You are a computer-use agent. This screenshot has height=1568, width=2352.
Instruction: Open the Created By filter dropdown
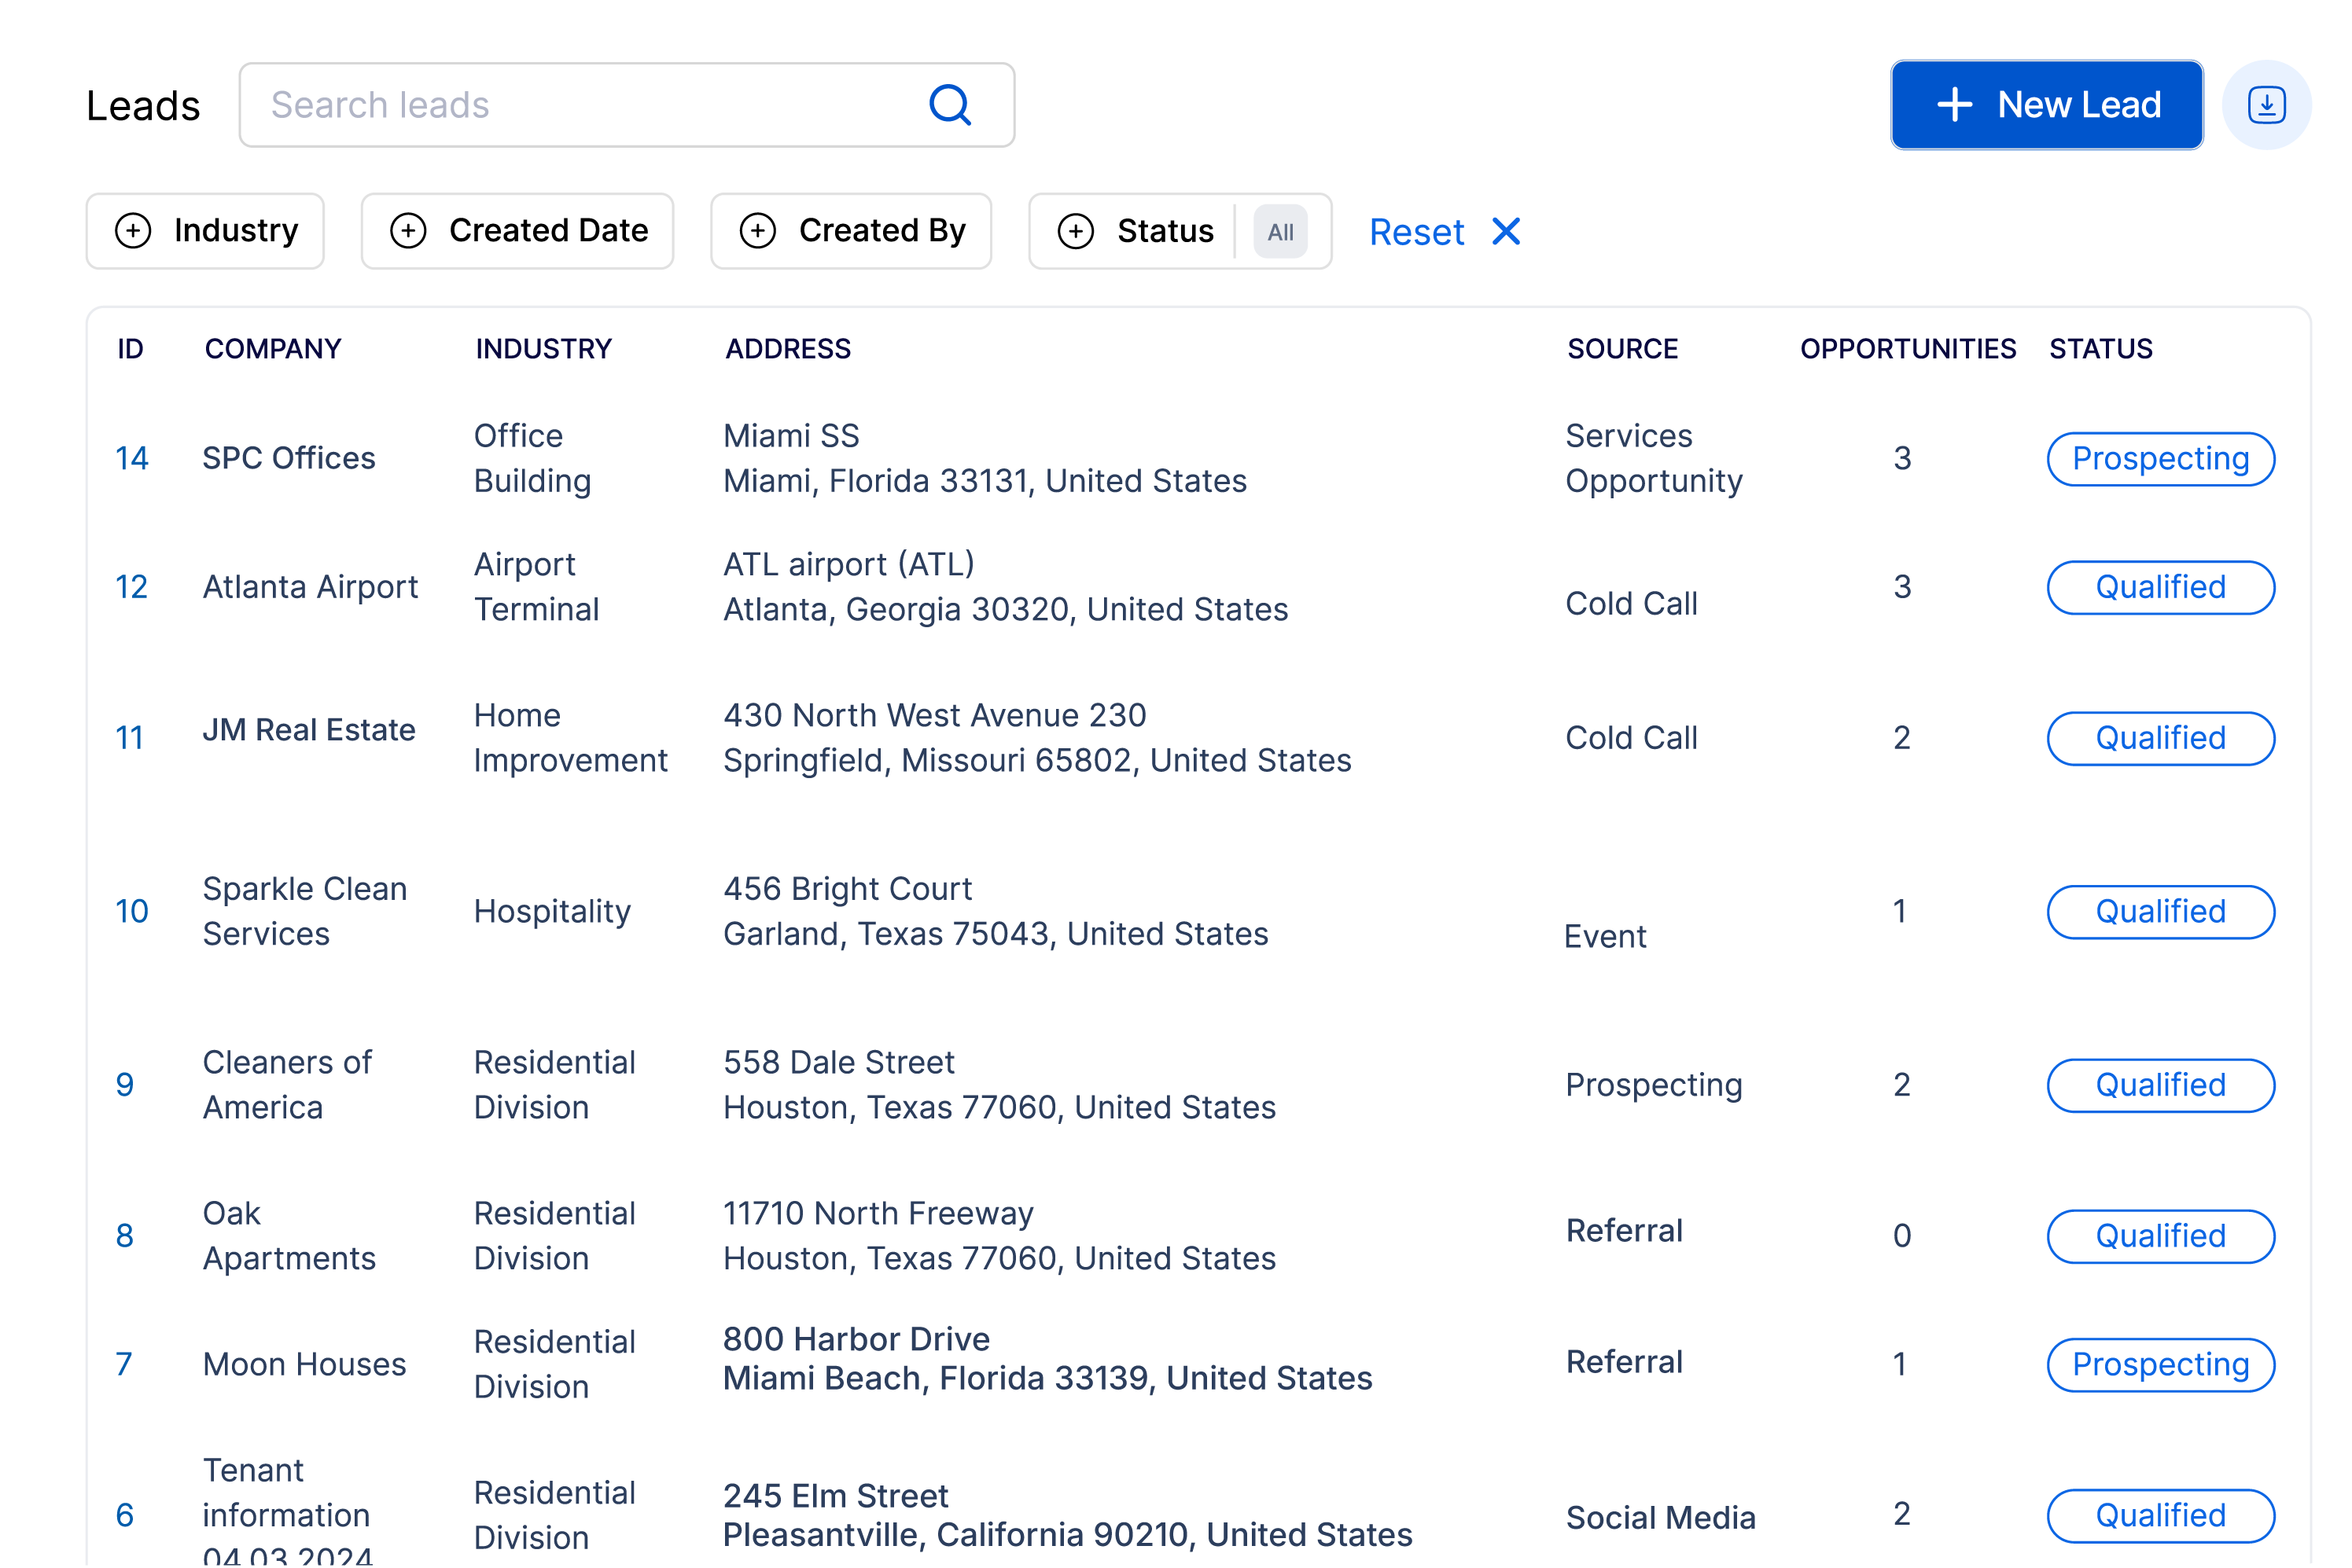[850, 231]
